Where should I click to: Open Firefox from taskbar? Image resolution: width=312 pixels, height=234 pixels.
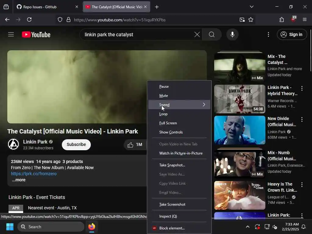tap(92, 227)
